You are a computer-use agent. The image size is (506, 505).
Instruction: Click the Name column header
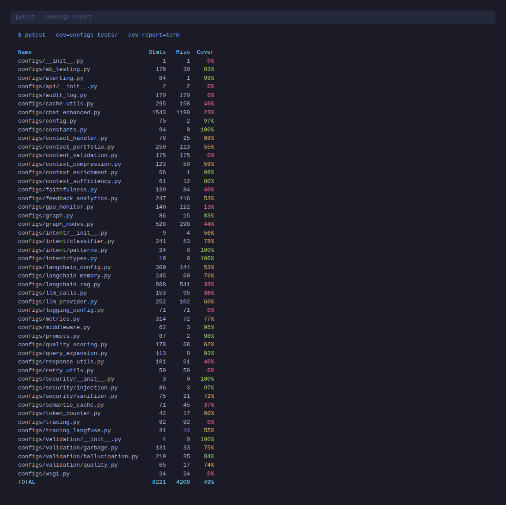pyautogui.click(x=25, y=52)
